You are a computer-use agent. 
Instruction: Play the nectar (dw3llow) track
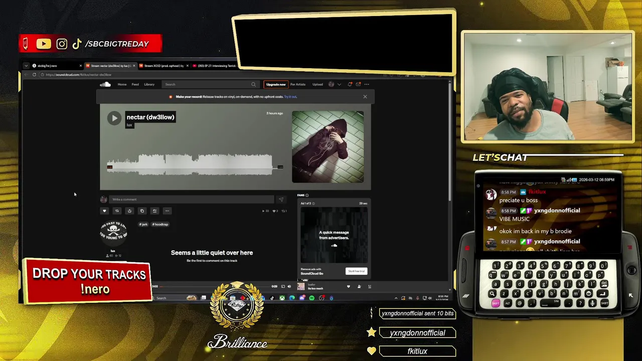[x=114, y=118]
